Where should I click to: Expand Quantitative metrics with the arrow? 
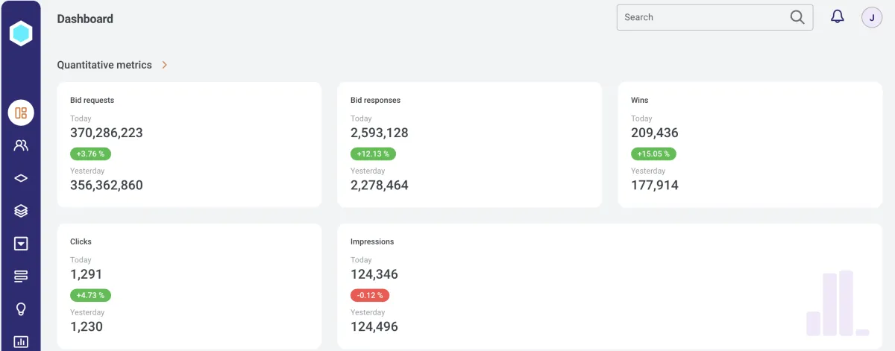[165, 65]
